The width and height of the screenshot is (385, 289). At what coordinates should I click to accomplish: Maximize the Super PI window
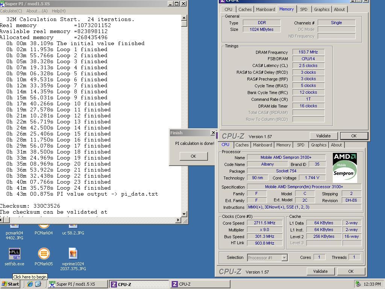tap(177, 4)
